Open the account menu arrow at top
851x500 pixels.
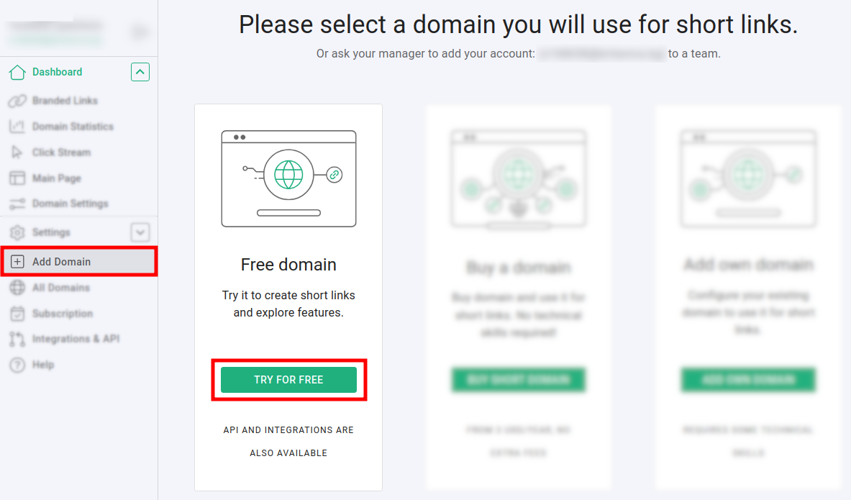point(139,32)
